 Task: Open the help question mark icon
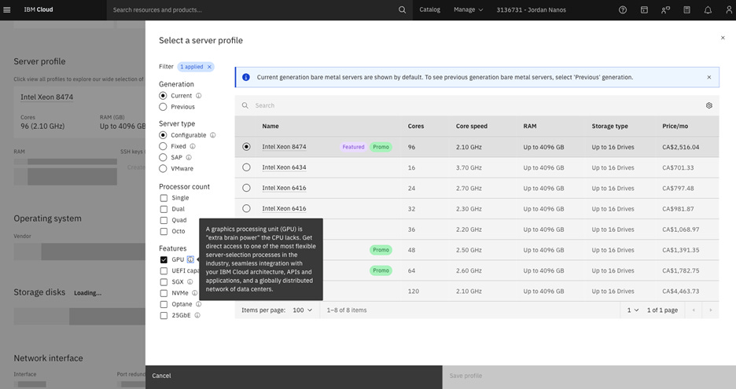pos(623,10)
